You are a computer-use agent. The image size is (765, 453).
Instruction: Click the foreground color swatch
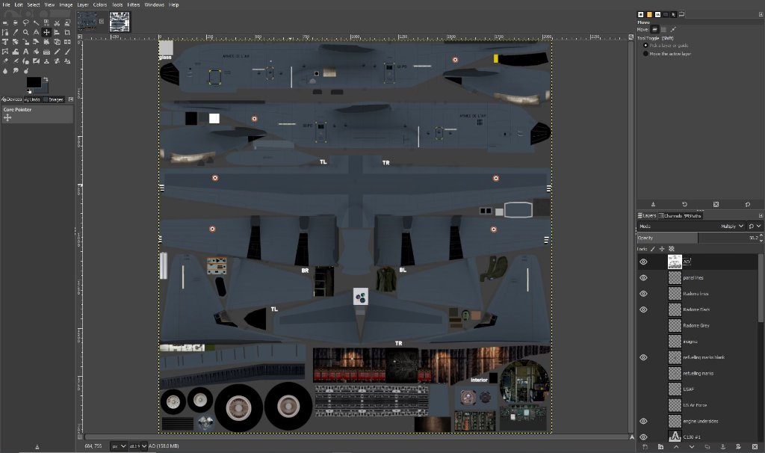click(32, 81)
